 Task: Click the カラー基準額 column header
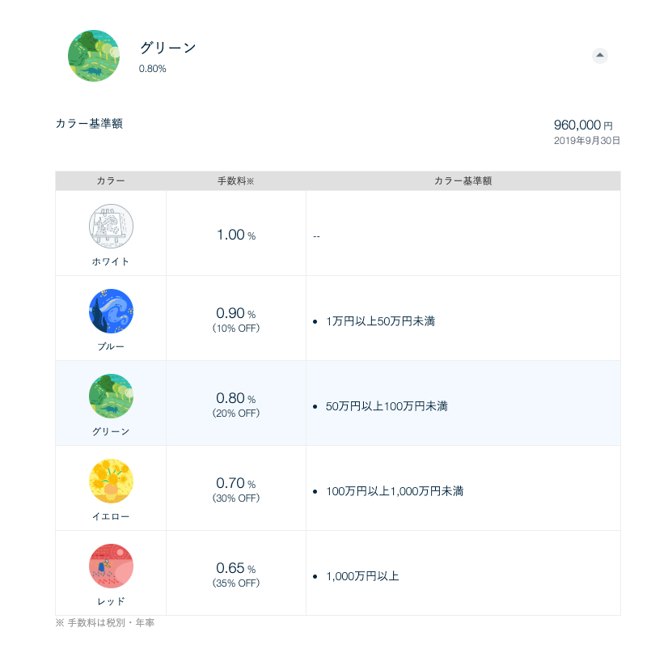pyautogui.click(x=463, y=181)
